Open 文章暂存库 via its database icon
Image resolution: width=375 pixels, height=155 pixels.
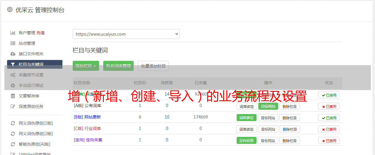pos(13,96)
